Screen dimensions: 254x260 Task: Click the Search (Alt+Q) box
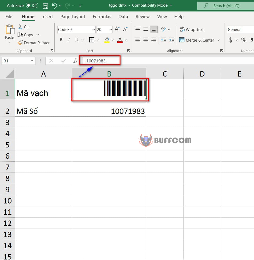point(226,6)
